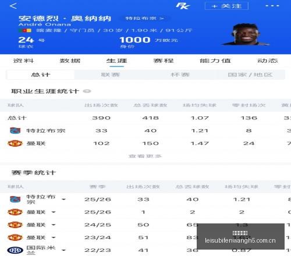Tap Manchester United crest in career totals
This screenshot has height=256, width=291.
click(x=15, y=143)
